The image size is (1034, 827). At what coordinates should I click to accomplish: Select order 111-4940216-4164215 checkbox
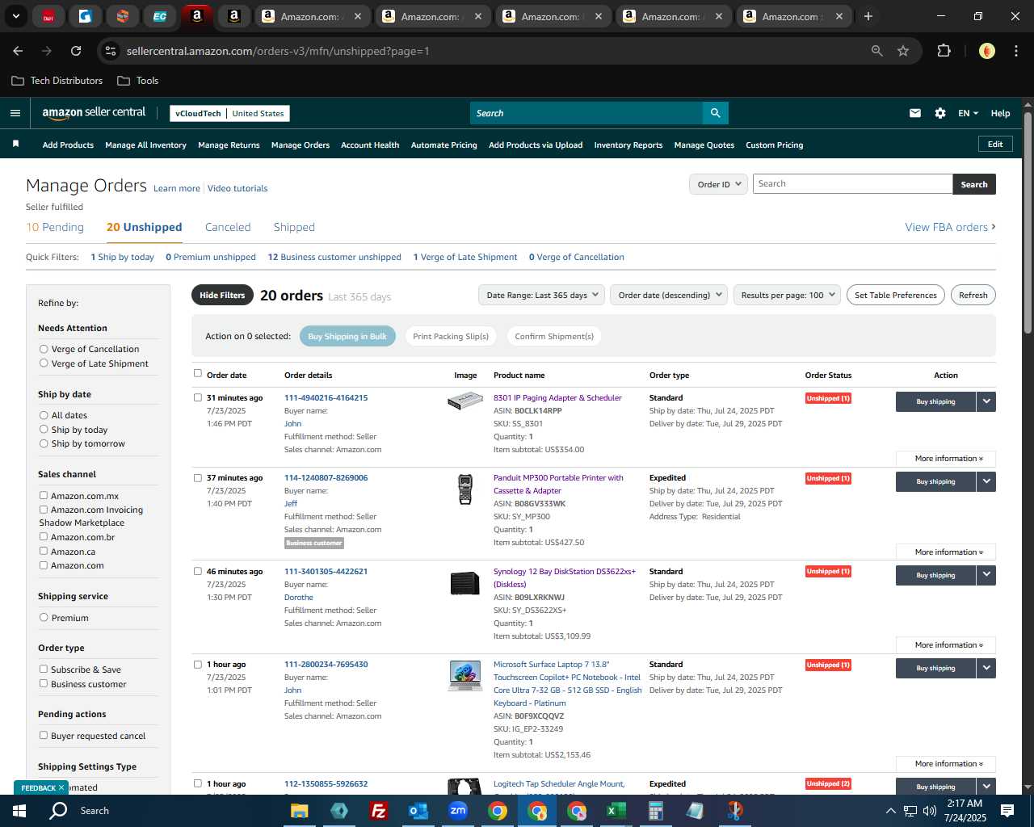click(198, 397)
